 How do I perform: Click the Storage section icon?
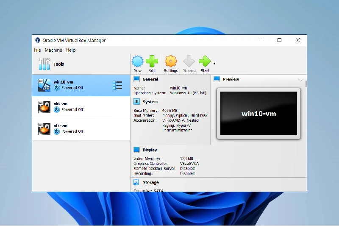[x=136, y=182]
